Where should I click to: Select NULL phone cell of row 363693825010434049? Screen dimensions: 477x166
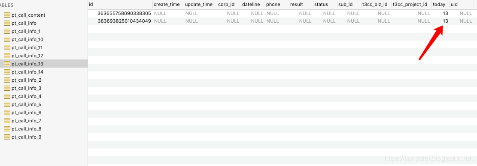pyautogui.click(x=273, y=21)
